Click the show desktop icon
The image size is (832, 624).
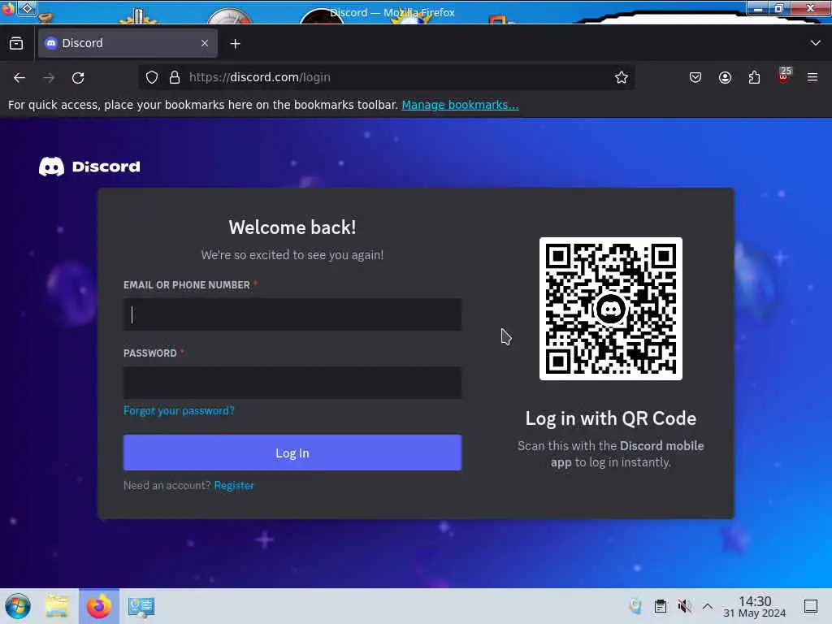[x=811, y=606]
